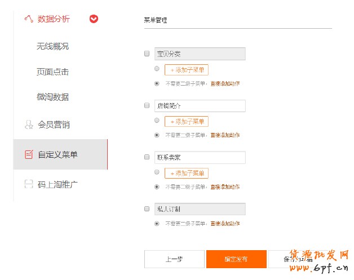This screenshot has width=354, height=280.
Task: Tick the 联系卖家 checkbox
Action: coord(147,157)
